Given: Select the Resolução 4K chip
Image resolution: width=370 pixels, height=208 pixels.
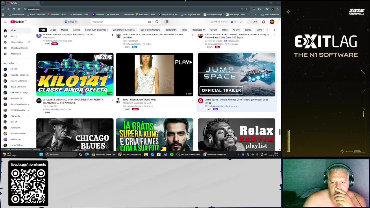Looking at the screenshot, I should pos(199,30).
